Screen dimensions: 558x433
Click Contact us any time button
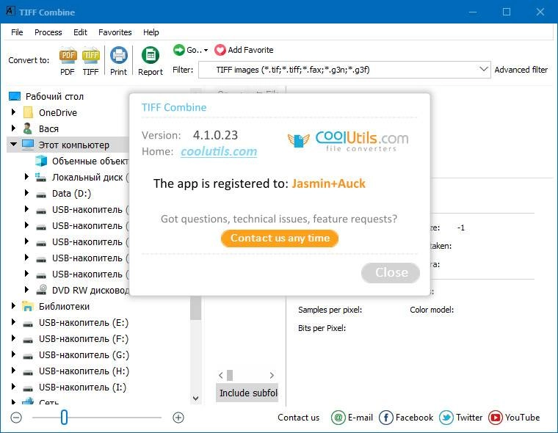pyautogui.click(x=280, y=238)
